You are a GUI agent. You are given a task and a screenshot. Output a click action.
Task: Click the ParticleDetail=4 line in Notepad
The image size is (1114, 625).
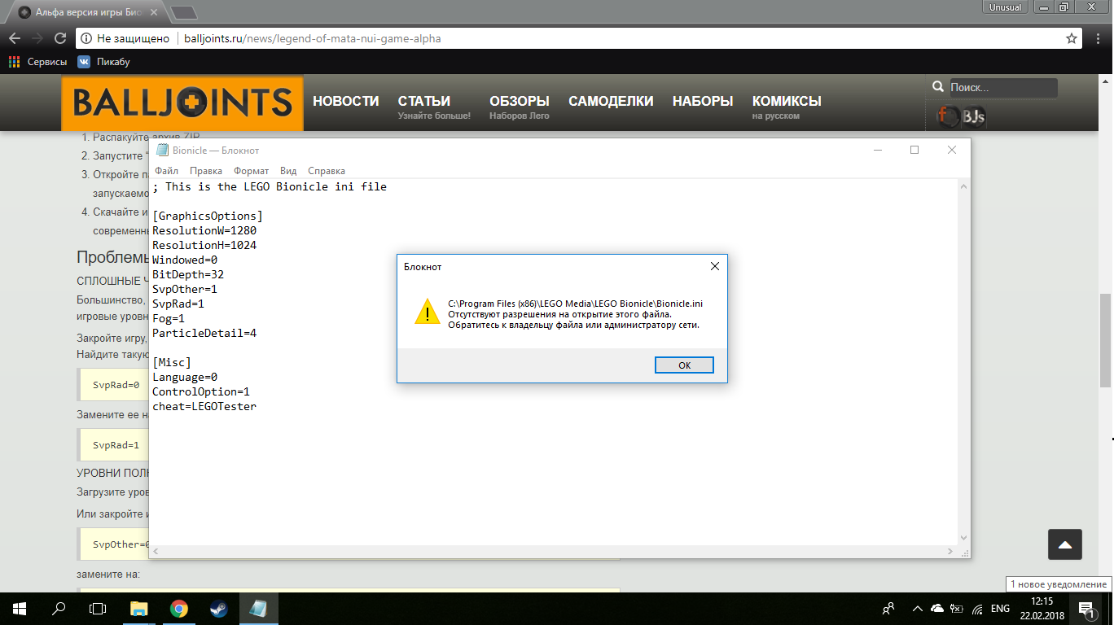[x=204, y=333]
